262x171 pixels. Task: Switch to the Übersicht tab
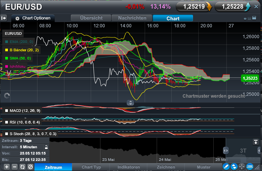91,18
